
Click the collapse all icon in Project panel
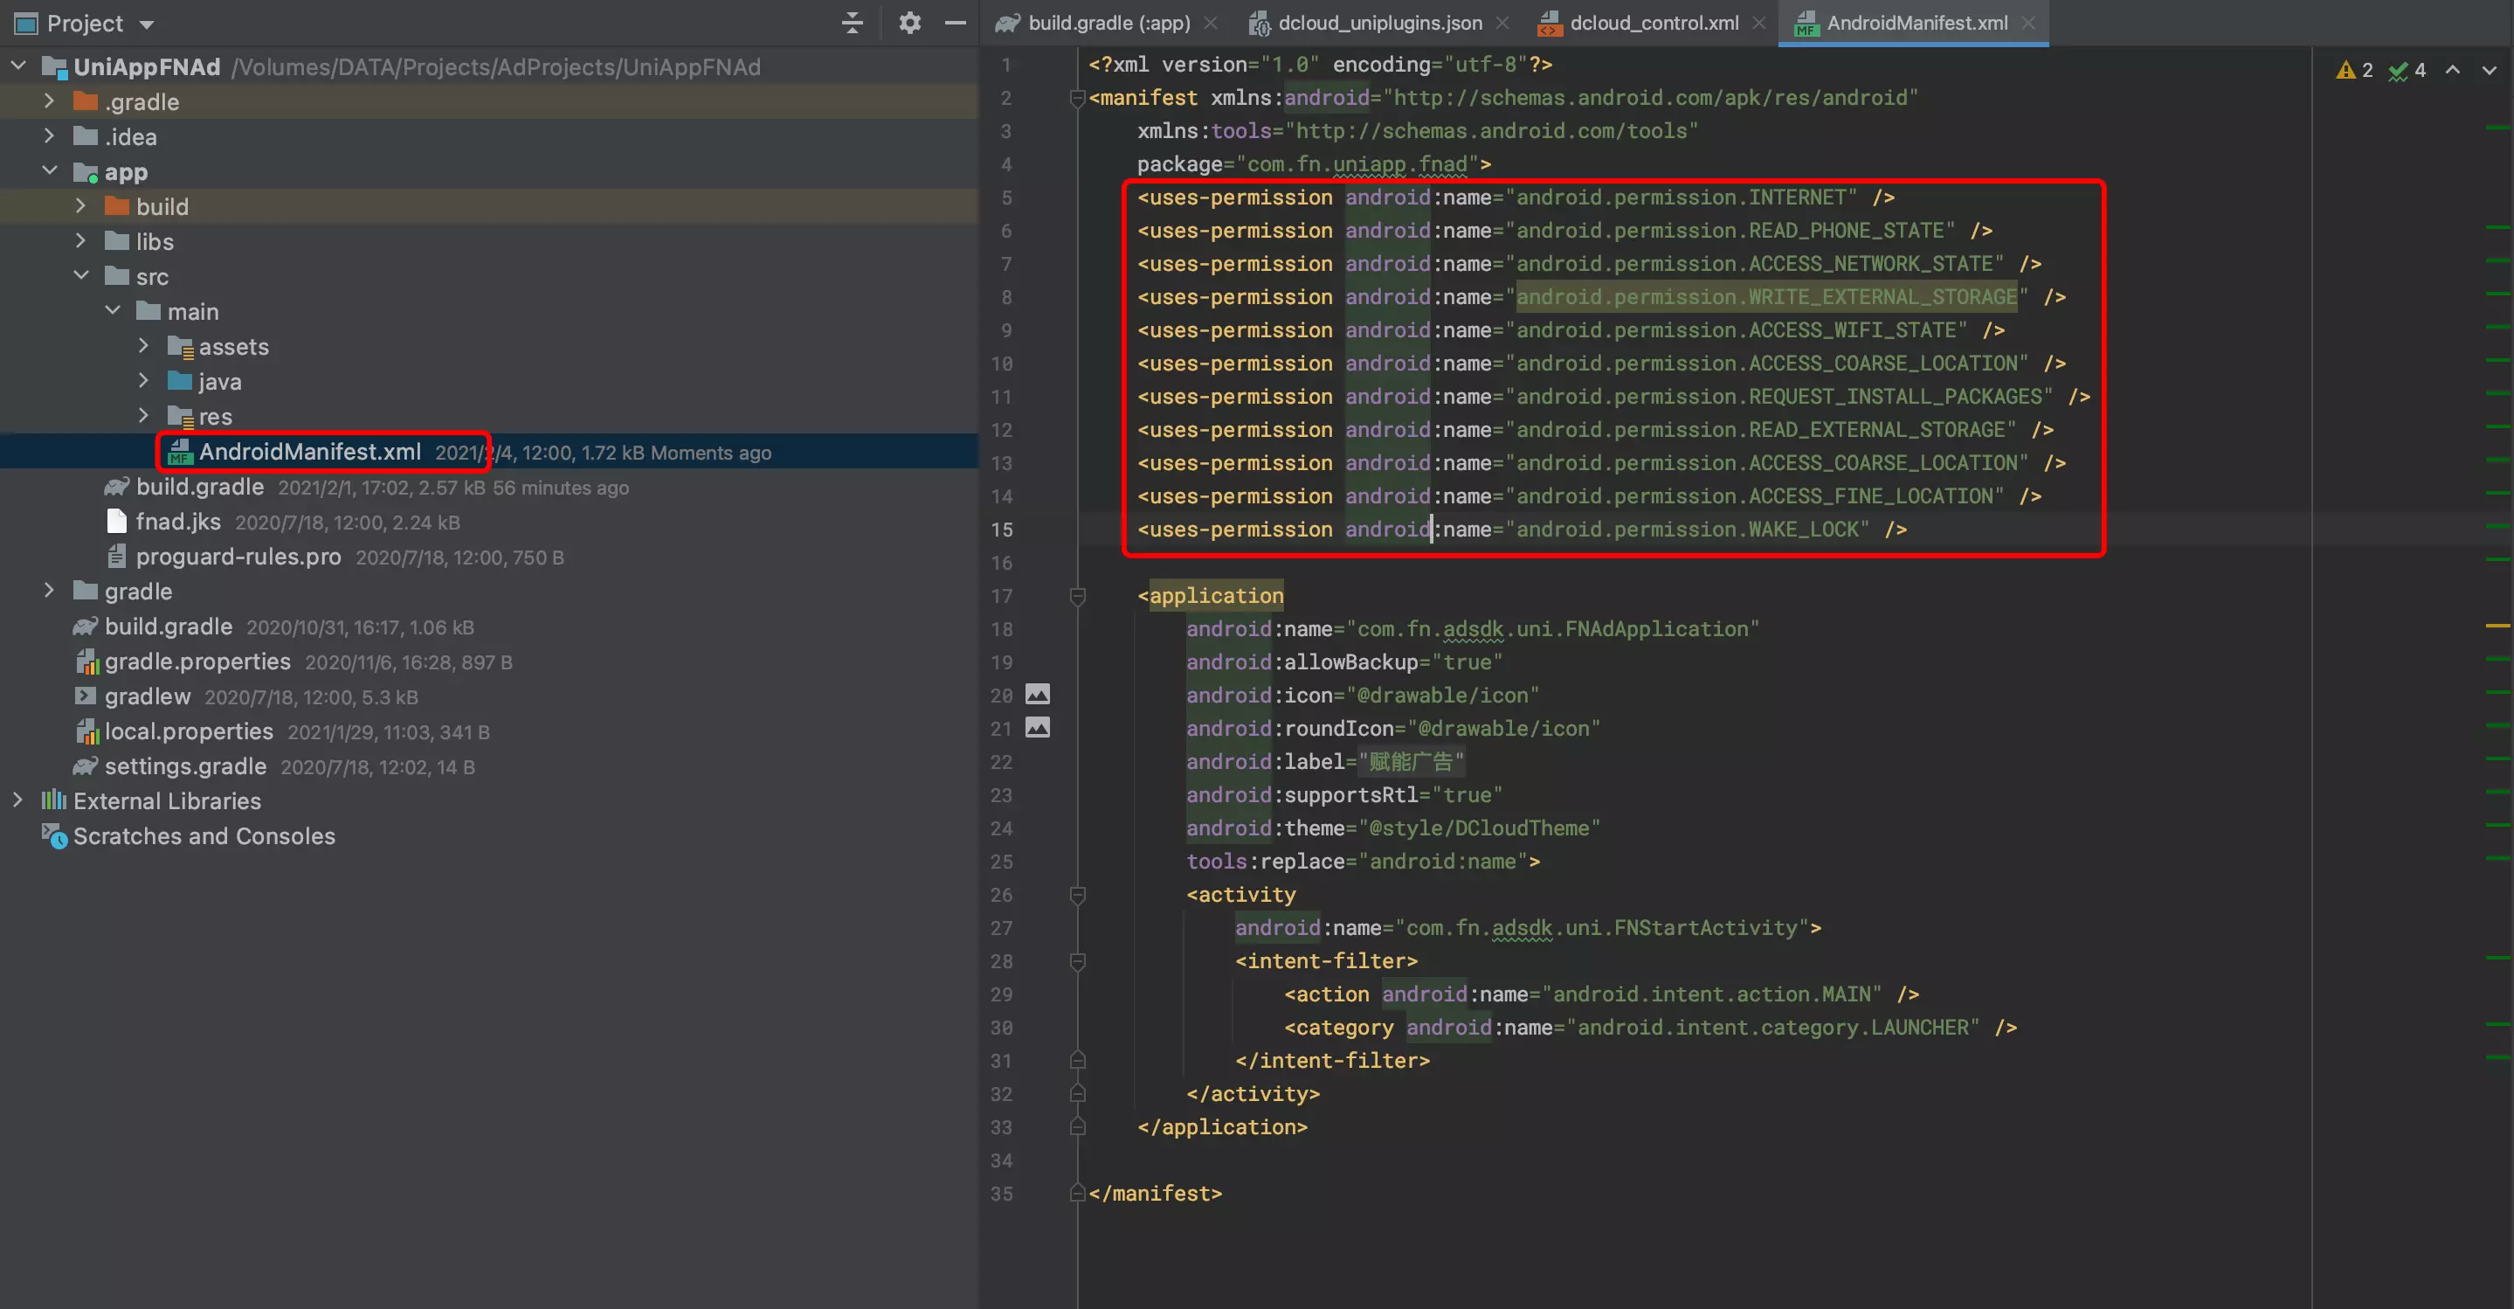coord(852,23)
